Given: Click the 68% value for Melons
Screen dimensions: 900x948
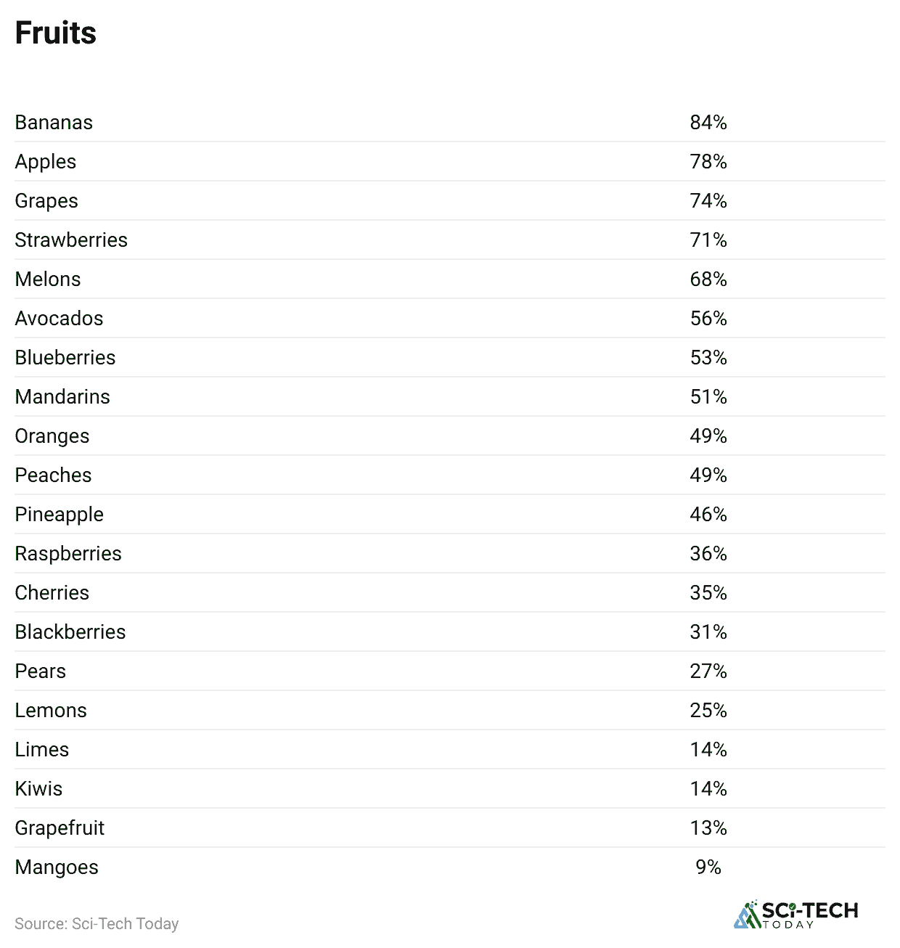Looking at the screenshot, I should pyautogui.click(x=708, y=279).
